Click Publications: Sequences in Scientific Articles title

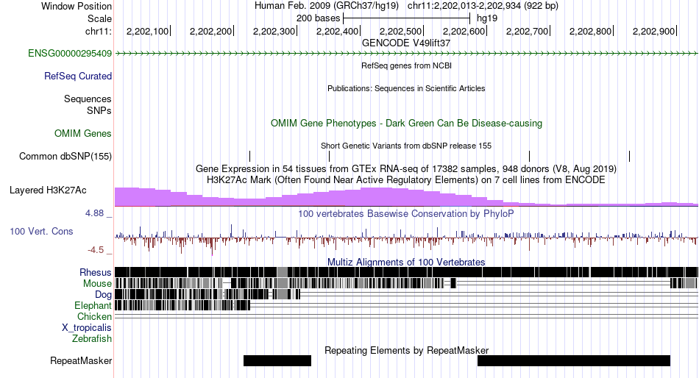point(406,88)
